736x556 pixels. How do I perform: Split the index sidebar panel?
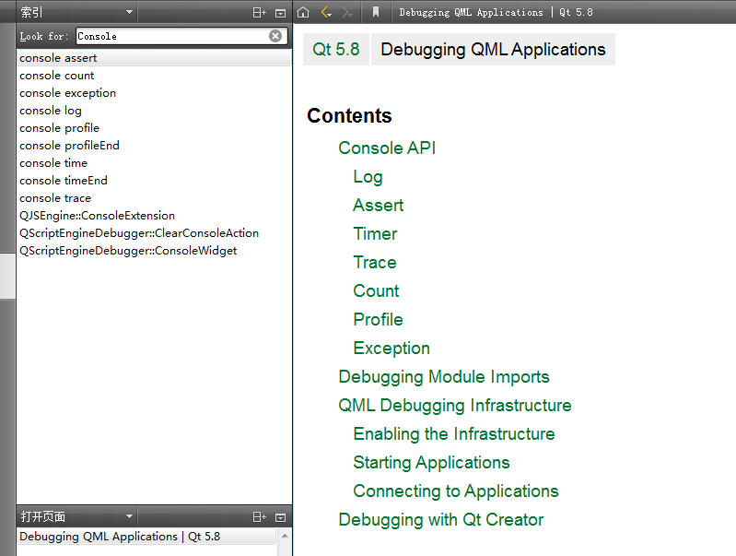(259, 13)
